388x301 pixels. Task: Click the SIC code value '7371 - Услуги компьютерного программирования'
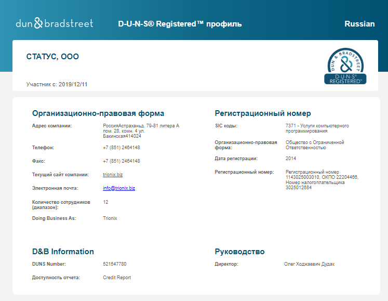(x=317, y=128)
